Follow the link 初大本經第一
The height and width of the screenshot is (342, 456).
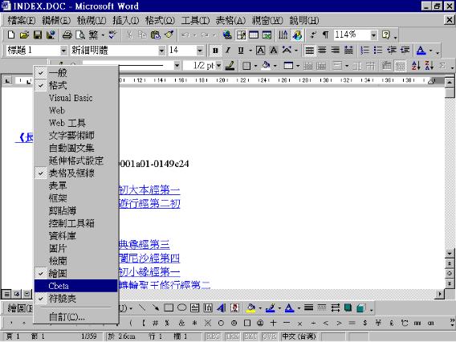pos(149,190)
